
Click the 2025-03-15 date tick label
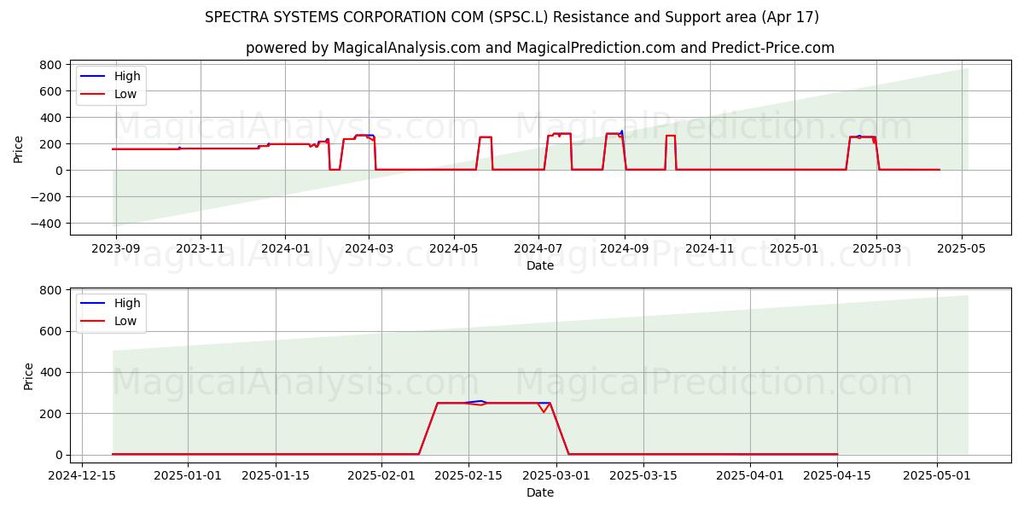click(643, 475)
